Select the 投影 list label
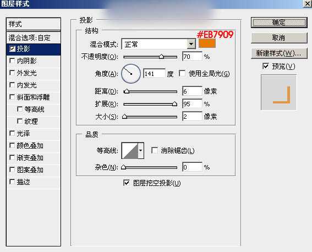Screen dimensions: 312x252 [x=24, y=49]
